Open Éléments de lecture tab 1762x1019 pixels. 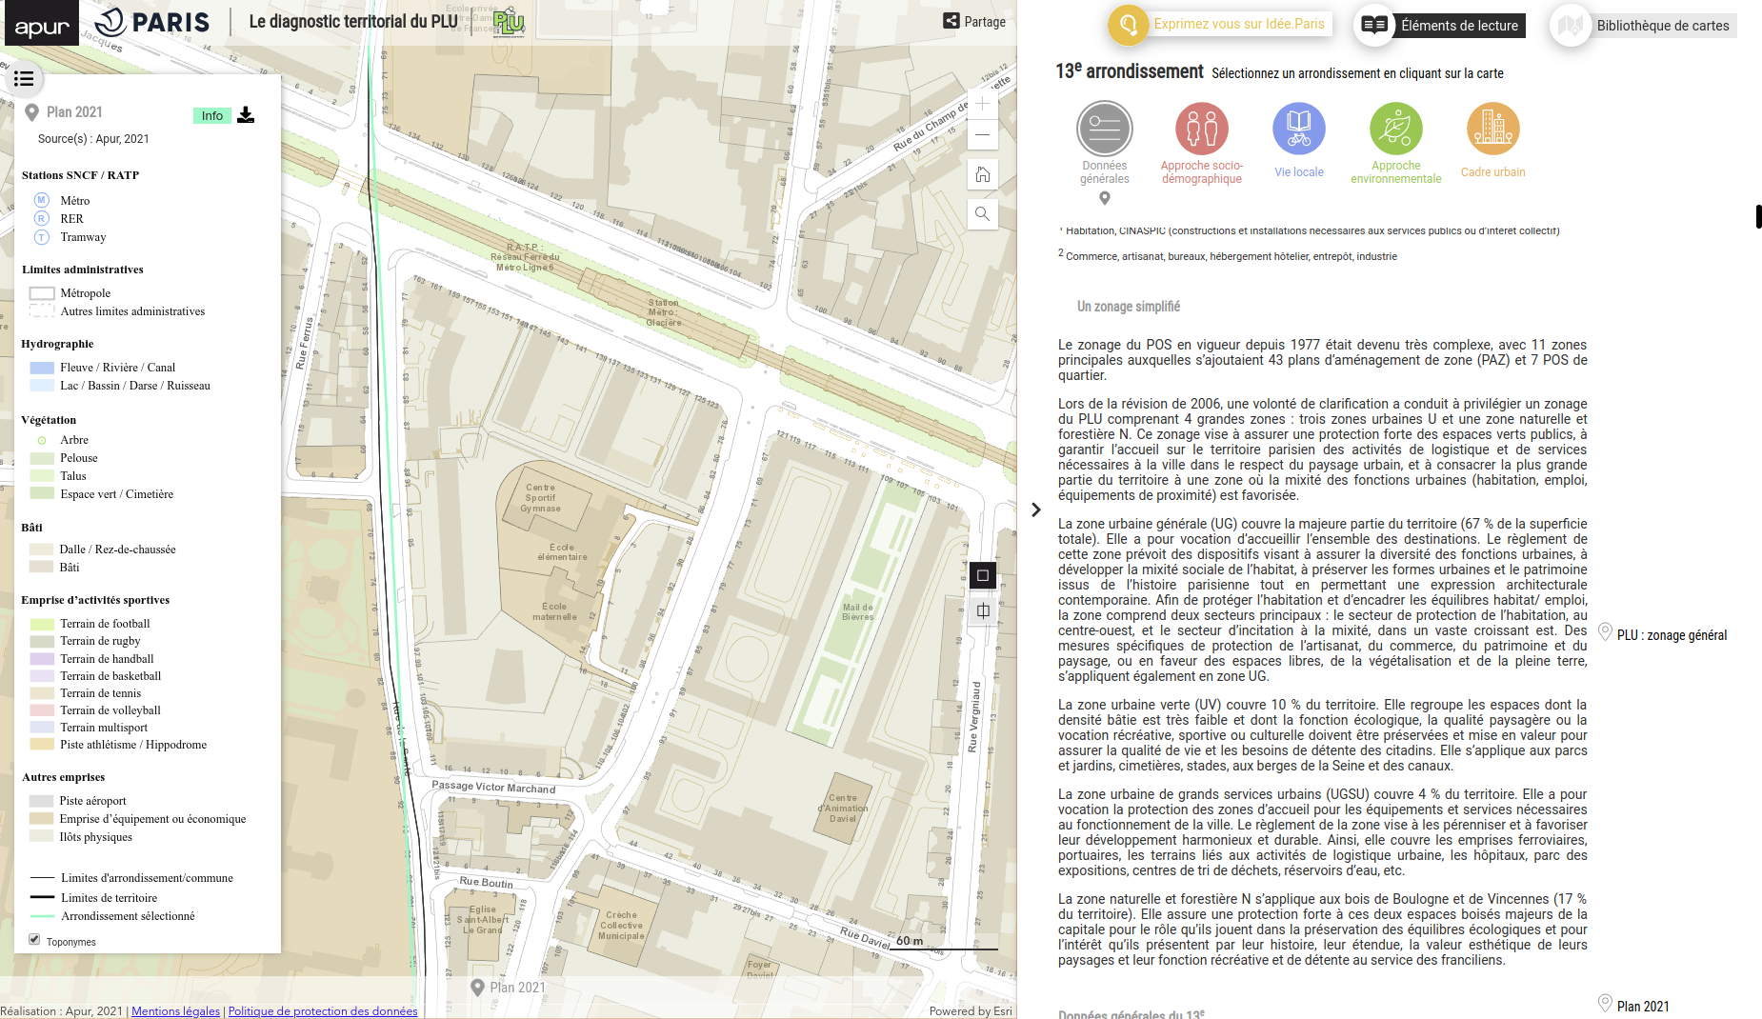1442,26
